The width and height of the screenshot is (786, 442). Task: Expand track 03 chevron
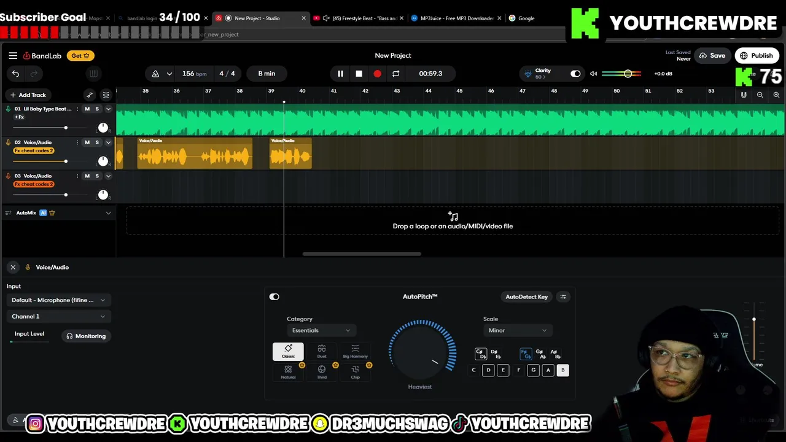click(108, 176)
